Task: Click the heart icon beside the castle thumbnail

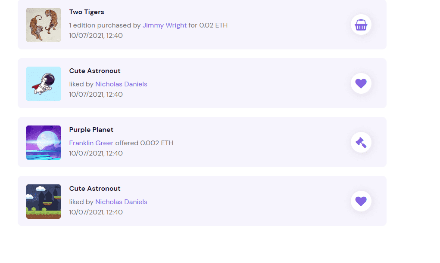Action: 361,201
